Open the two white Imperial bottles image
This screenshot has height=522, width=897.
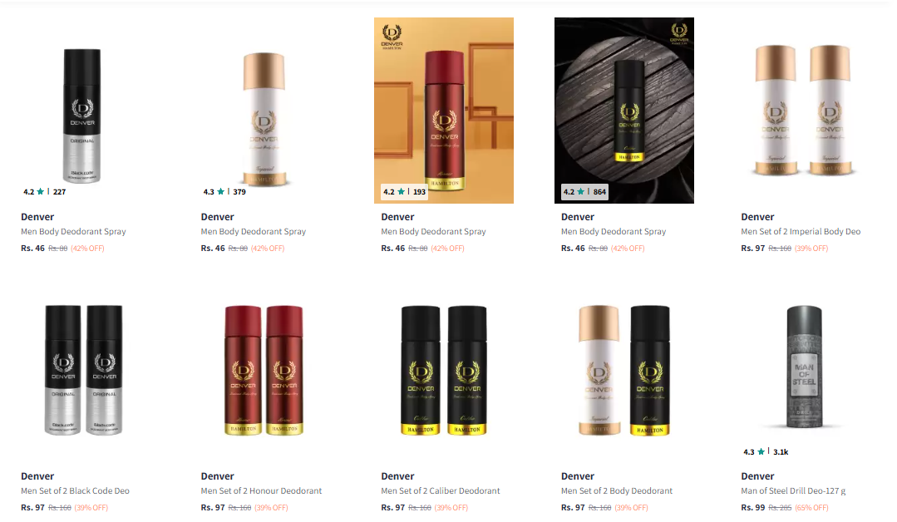(804, 111)
